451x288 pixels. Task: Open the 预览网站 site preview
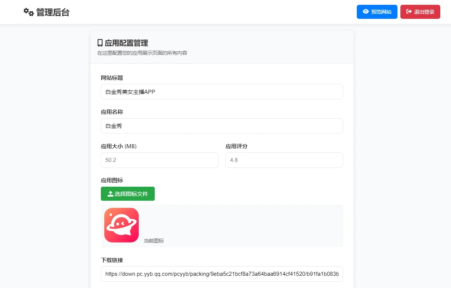(x=377, y=12)
